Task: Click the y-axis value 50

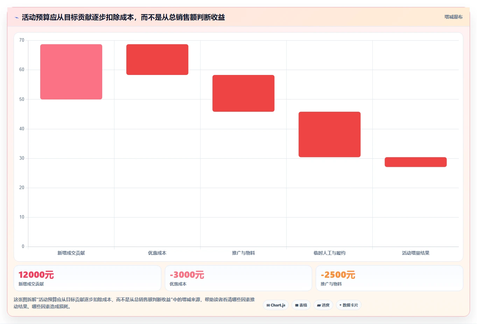Action: (x=22, y=99)
